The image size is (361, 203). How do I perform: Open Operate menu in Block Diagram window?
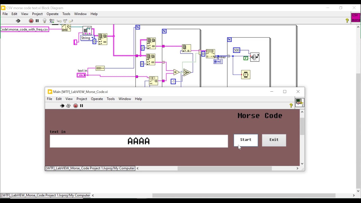[52, 14]
